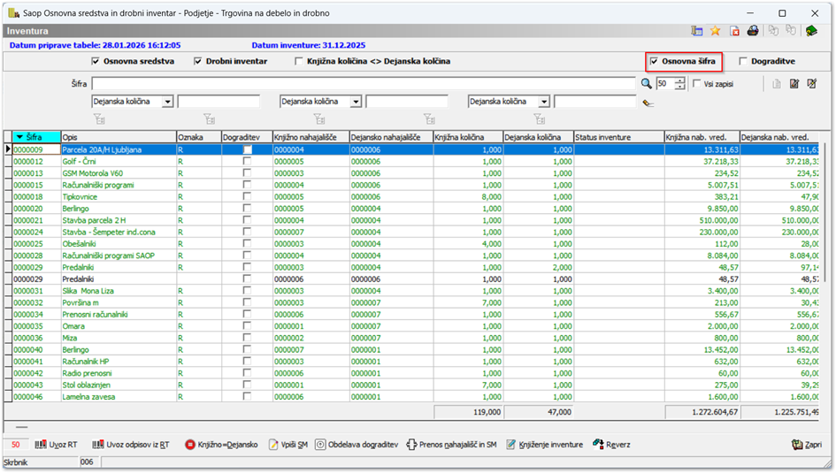Sort by the Opis column header
This screenshot has width=836, height=473.
coord(117,137)
